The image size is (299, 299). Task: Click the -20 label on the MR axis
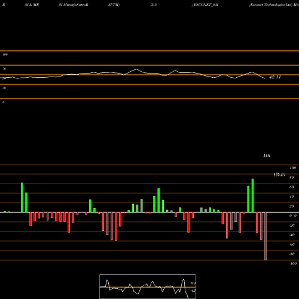pyautogui.click(x=292, y=225)
